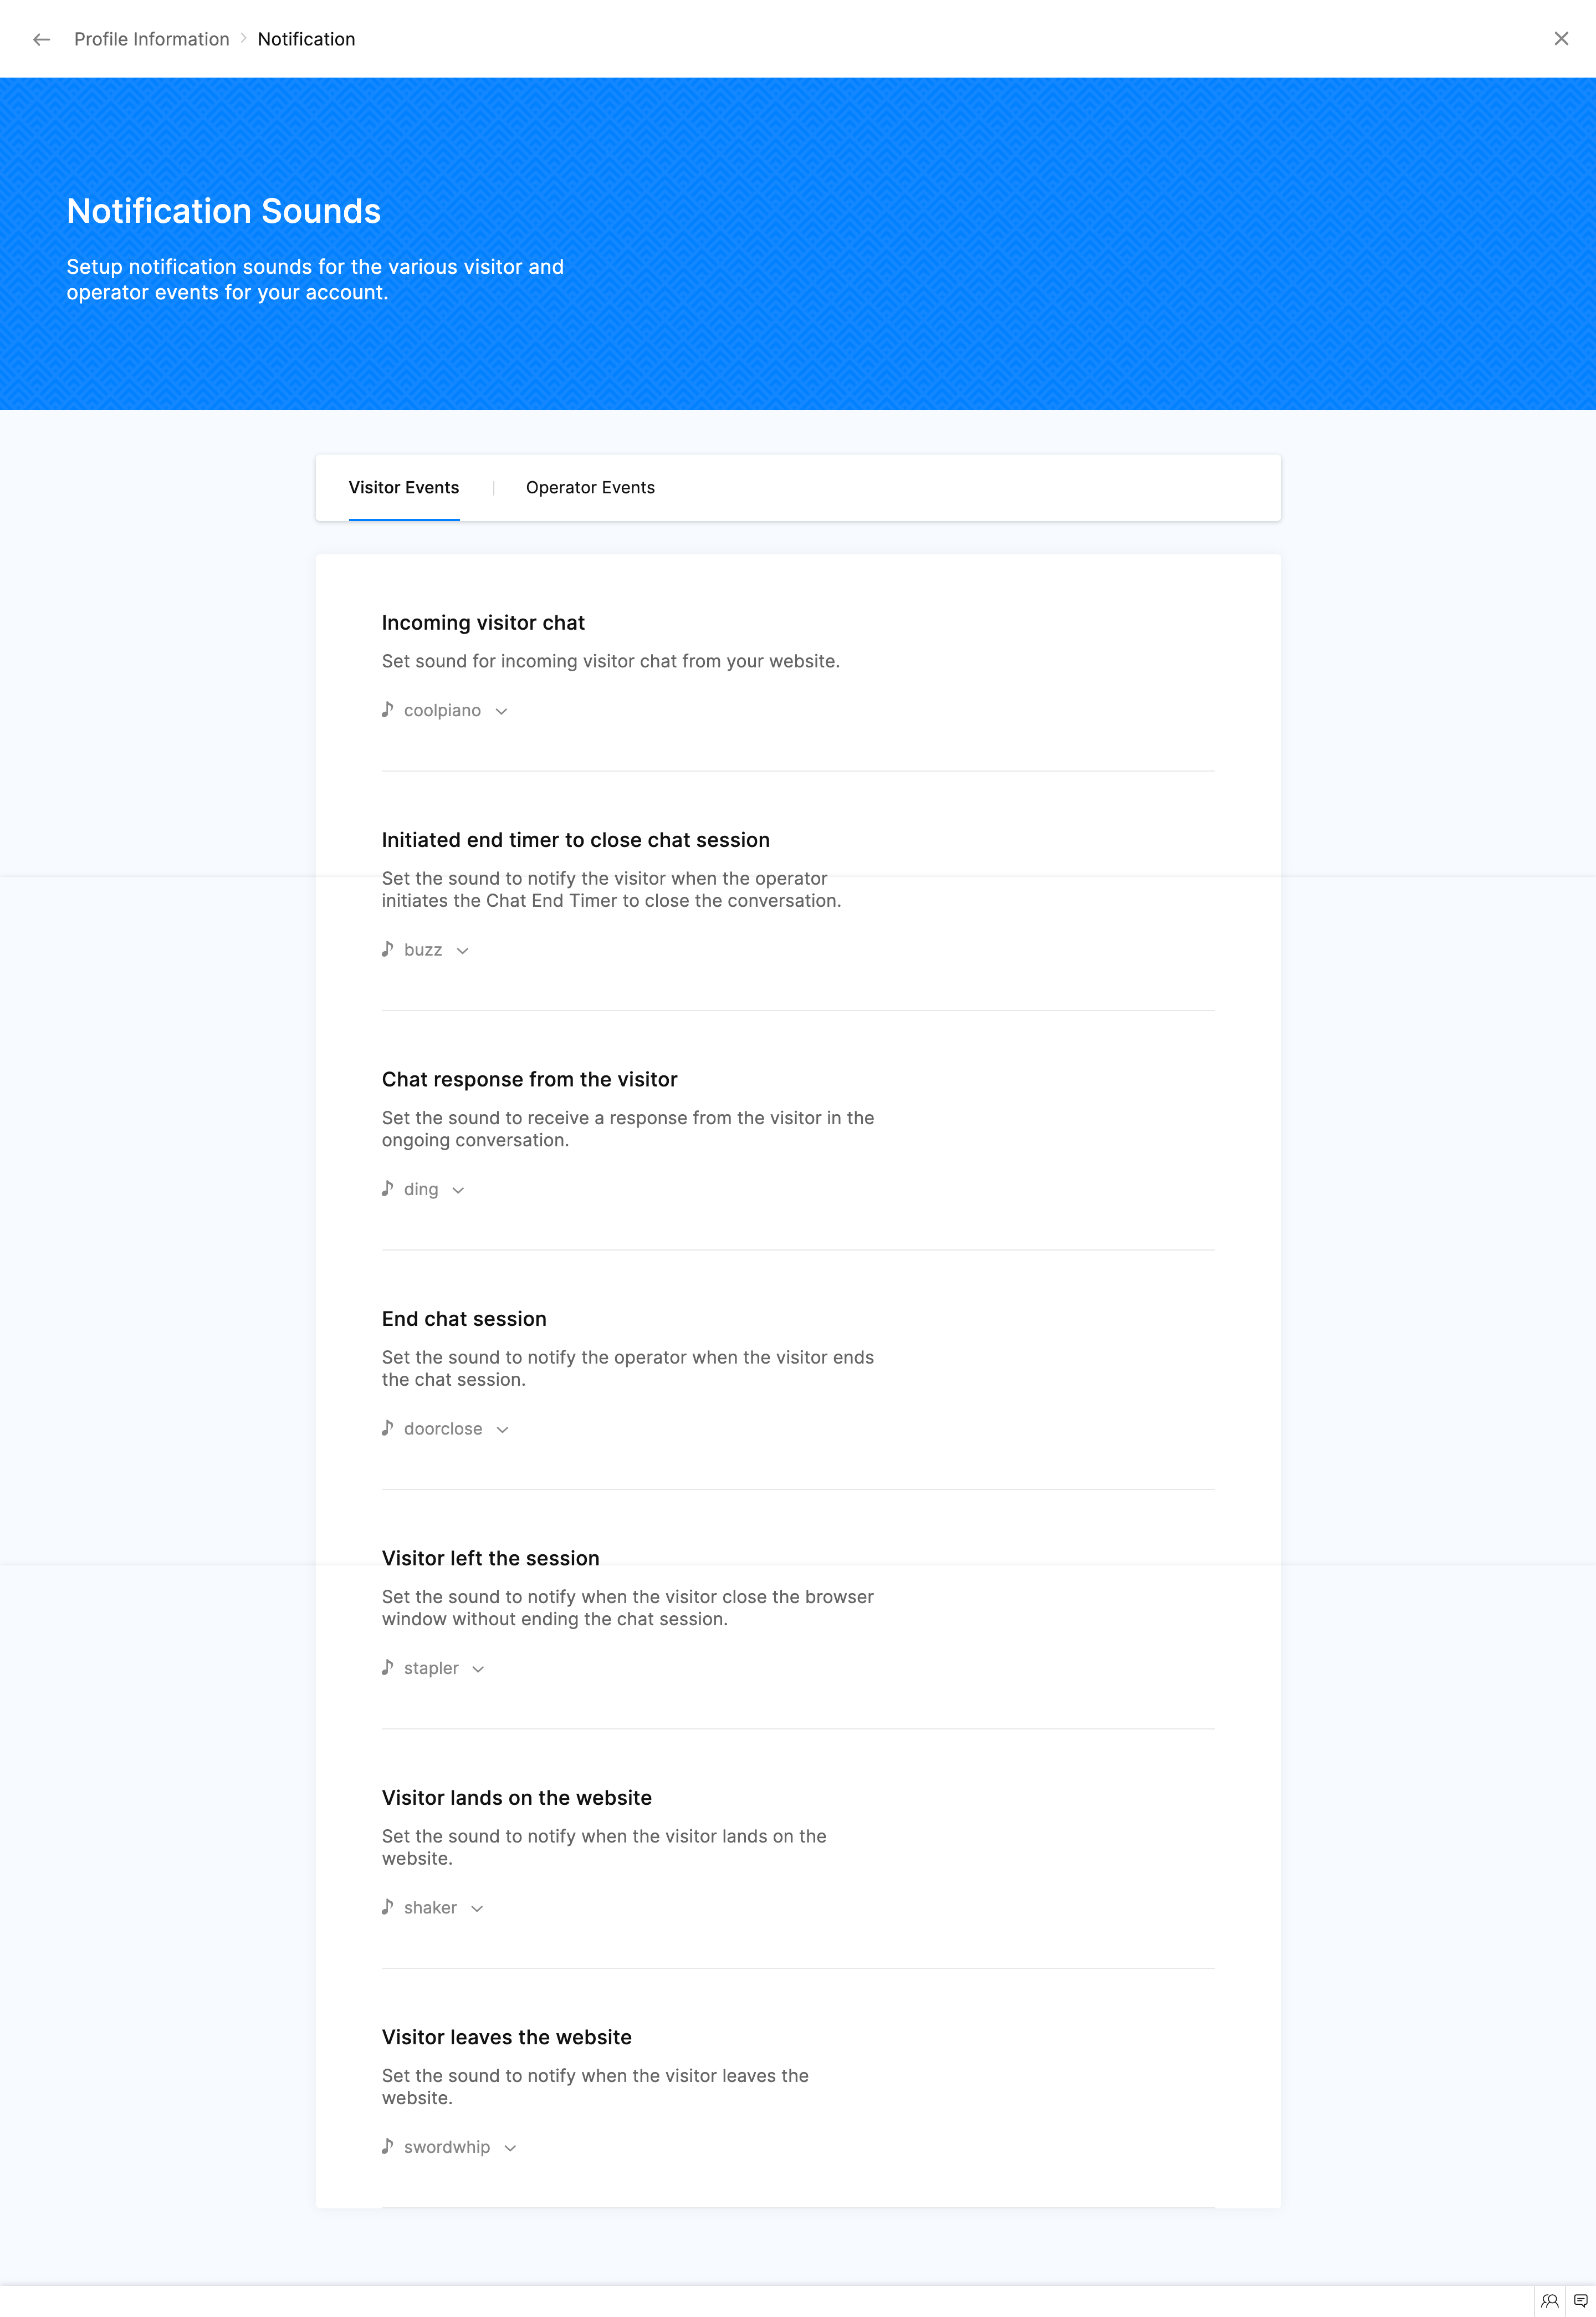
Task: Click the music note beside swordwhip
Action: [387, 2146]
